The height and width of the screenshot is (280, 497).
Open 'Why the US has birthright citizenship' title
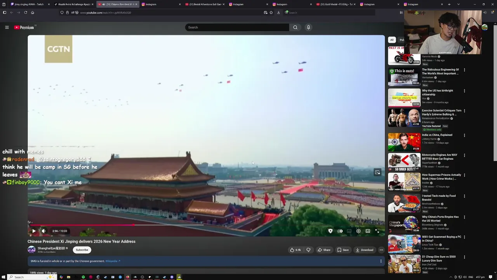click(438, 93)
